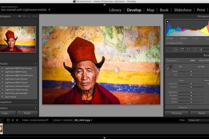The height and width of the screenshot is (139, 209).
Task: Expand Lightroom B&W Toned Presets folder
Action: pyautogui.click(x=2, y=75)
